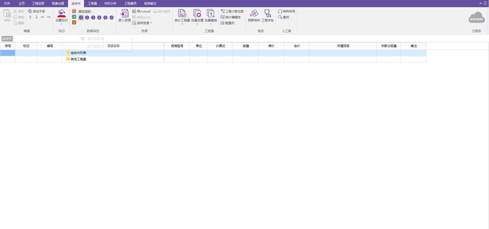This screenshot has height=229, width=489.
Task: Click the 规格型号 column header
Action: tap(177, 46)
